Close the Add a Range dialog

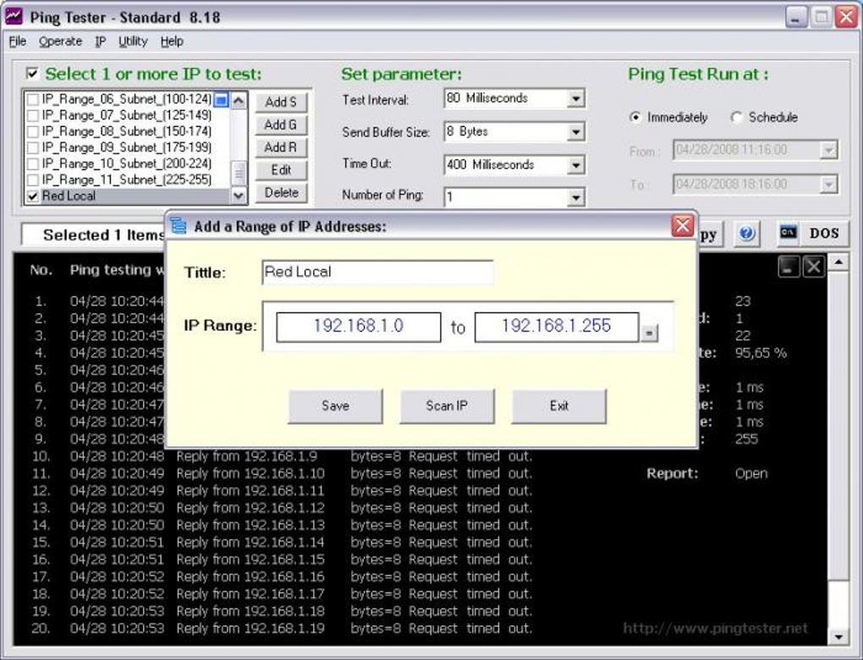[683, 226]
